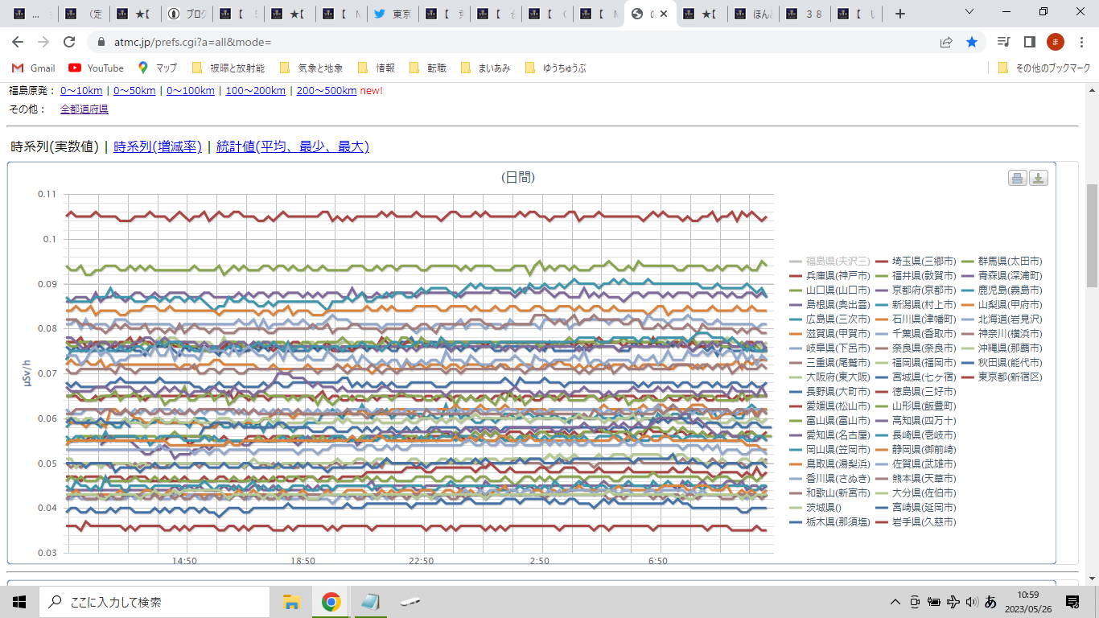
Task: Click the Meet Now tray icon
Action: [915, 601]
